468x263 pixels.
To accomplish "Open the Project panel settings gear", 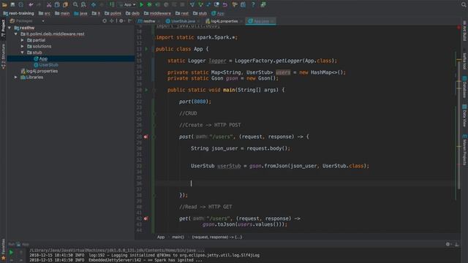I will coord(121,21).
